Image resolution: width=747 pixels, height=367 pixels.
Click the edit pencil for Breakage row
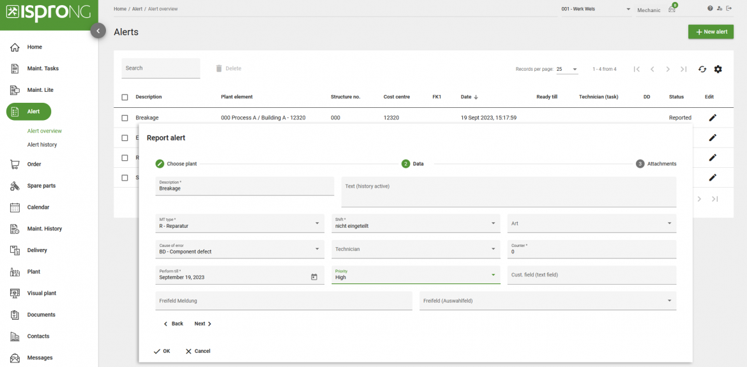click(713, 117)
